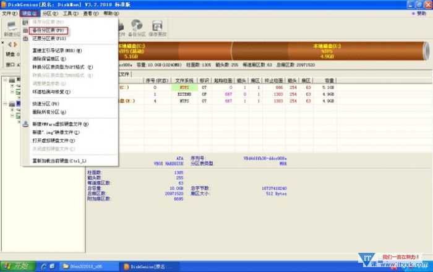
Task: Switch to the DGen322010_x86 folder taskbar button
Action: coord(90,266)
